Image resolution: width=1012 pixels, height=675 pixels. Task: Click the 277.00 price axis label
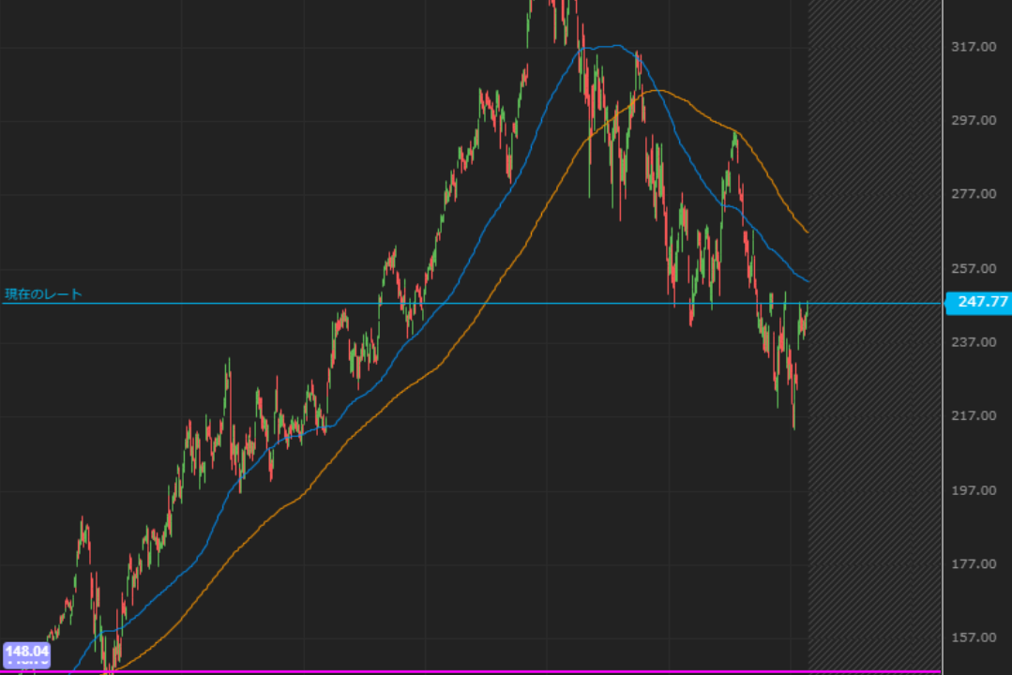point(974,194)
